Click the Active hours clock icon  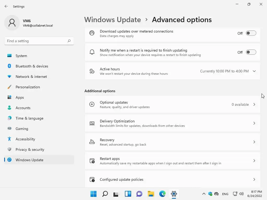[x=92, y=71]
